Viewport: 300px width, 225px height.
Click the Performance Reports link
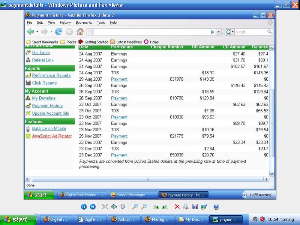point(51,75)
